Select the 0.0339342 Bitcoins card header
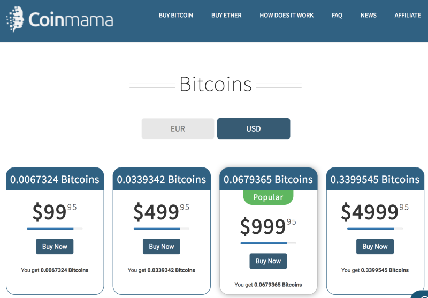The image size is (428, 298). pyautogui.click(x=162, y=179)
